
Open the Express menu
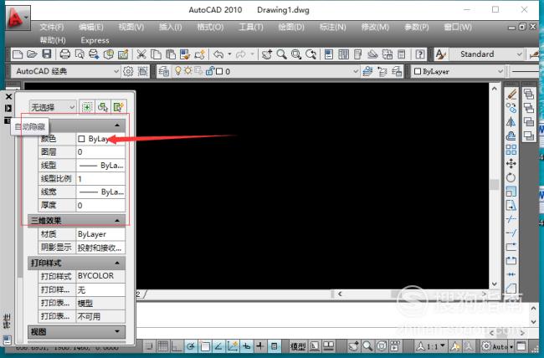pos(95,40)
